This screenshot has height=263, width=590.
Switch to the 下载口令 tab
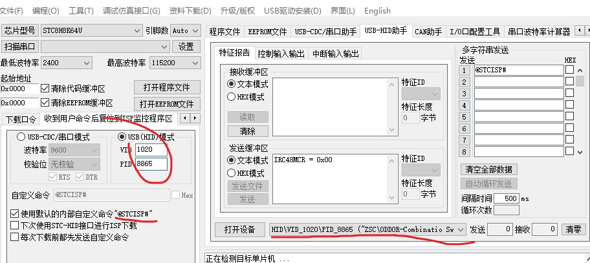21,119
